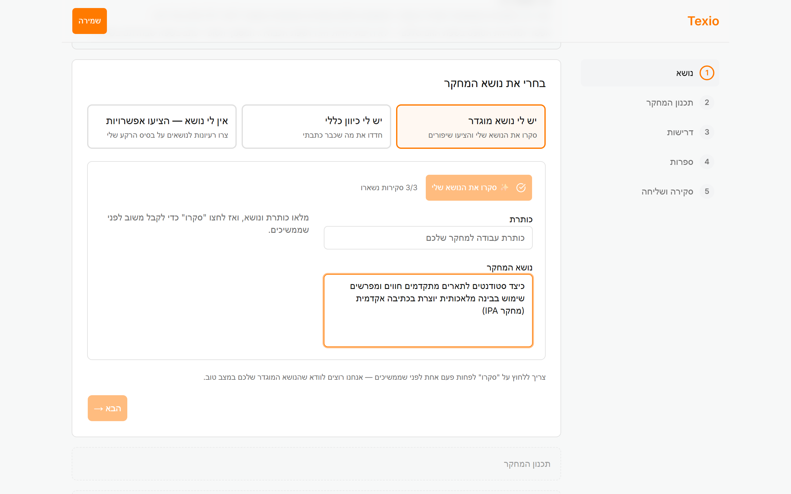The image size is (791, 494).
Task: Click the סקרו את הנושא שלי button
Action: [479, 187]
